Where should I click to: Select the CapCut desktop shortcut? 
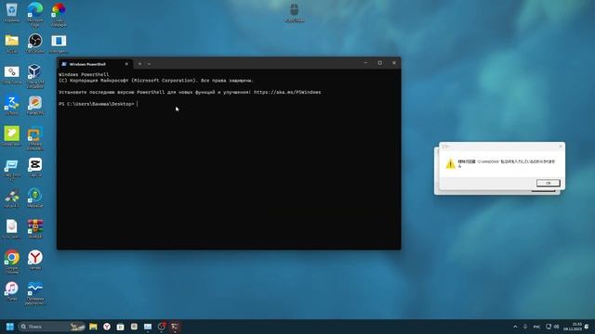pyautogui.click(x=35, y=167)
